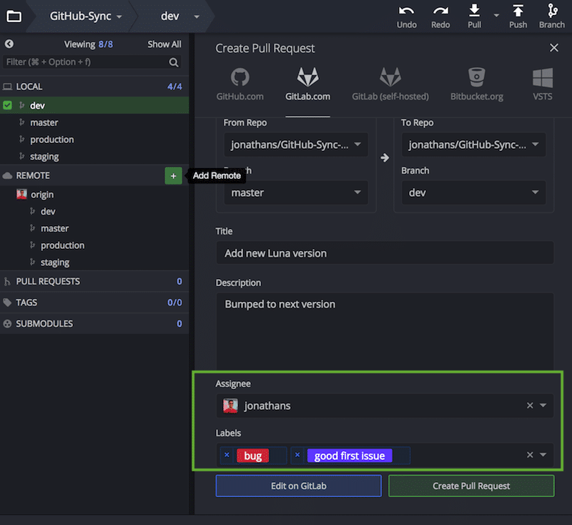Push commits with the Push icon

518,16
